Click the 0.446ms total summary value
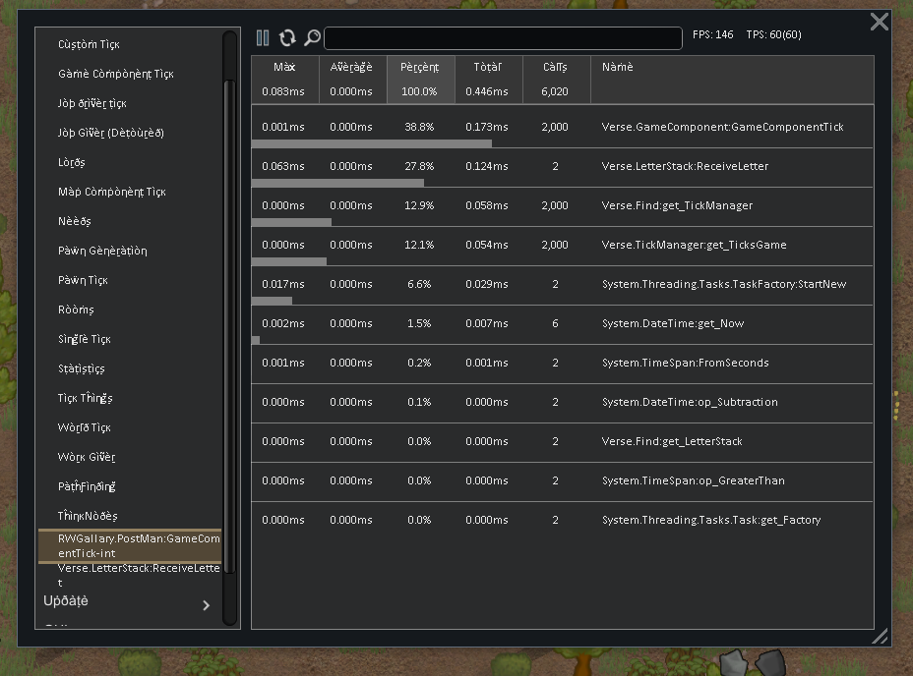Viewport: 913px width, 676px height. 487,91
